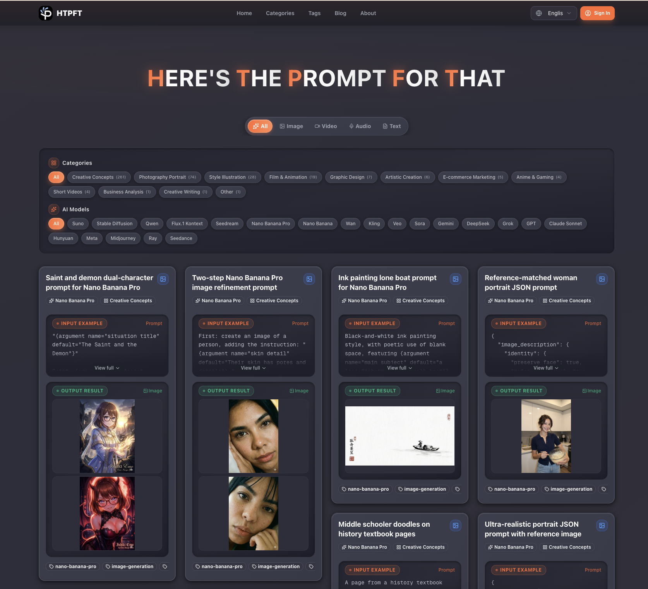The image size is (648, 589).
Task: Open the ink painting boat output thumbnail
Action: tap(400, 436)
